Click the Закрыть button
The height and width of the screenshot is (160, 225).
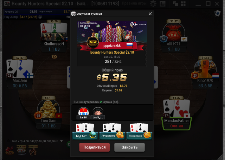coord(129,147)
